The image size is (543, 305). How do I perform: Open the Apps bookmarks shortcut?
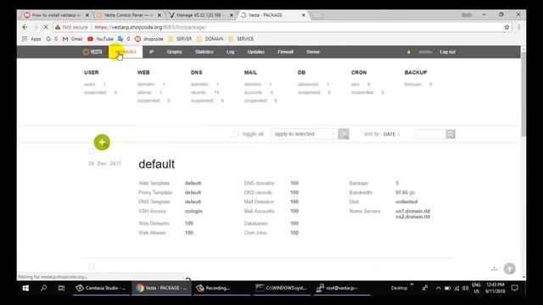click(31, 39)
